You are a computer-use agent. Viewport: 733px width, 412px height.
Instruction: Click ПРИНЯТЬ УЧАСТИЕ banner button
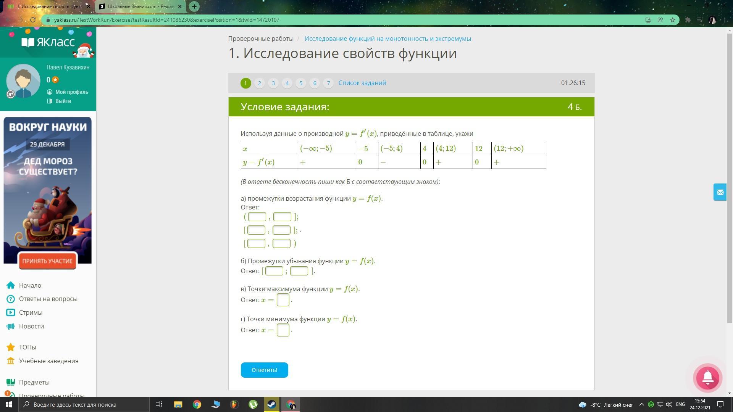[47, 261]
